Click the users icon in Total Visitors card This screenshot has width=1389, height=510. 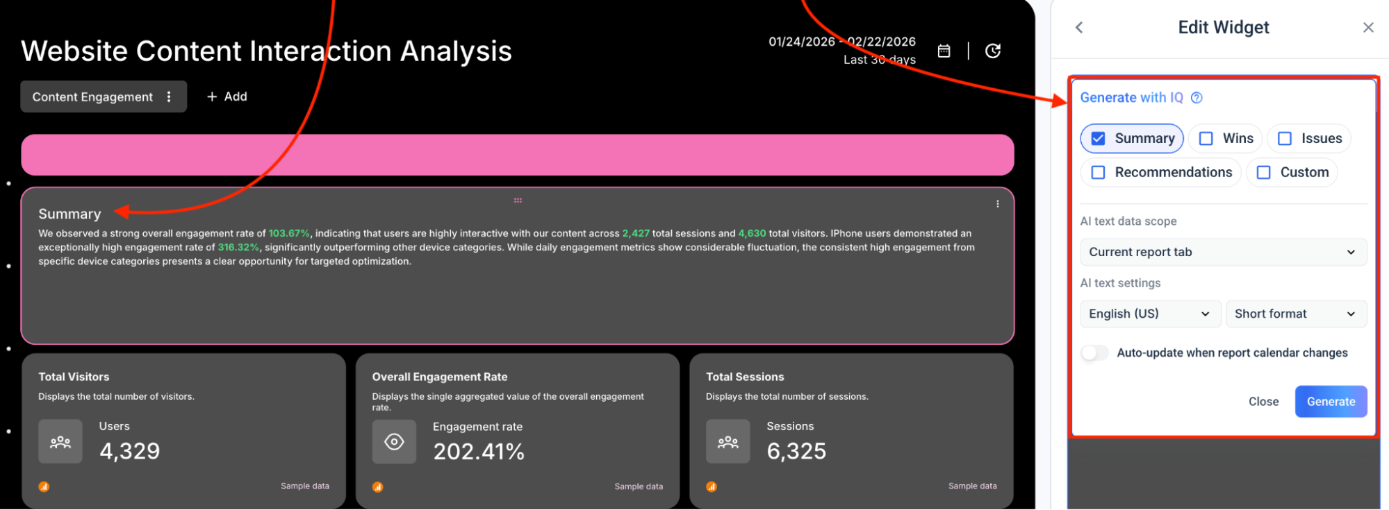click(x=60, y=442)
